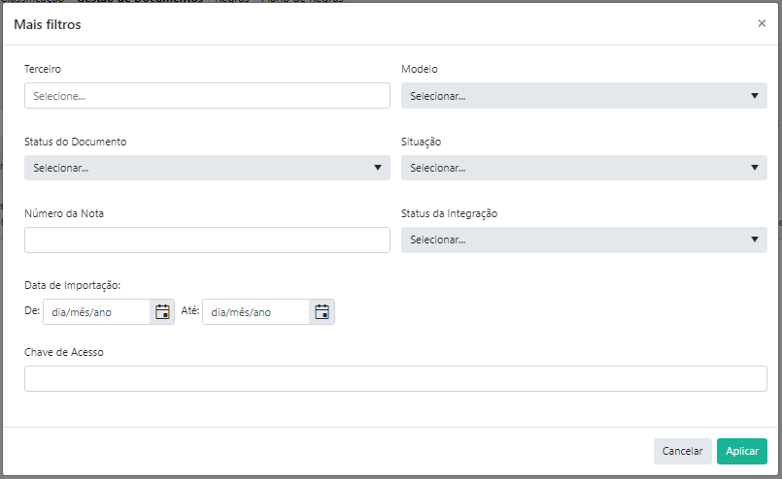This screenshot has width=782, height=479.
Task: Click the arrow of the Situação dropdown
Action: (755, 168)
